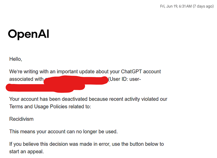Click the words 'We're writing' at the paragraph start
The width and height of the screenshot is (217, 158).
tap(24, 71)
